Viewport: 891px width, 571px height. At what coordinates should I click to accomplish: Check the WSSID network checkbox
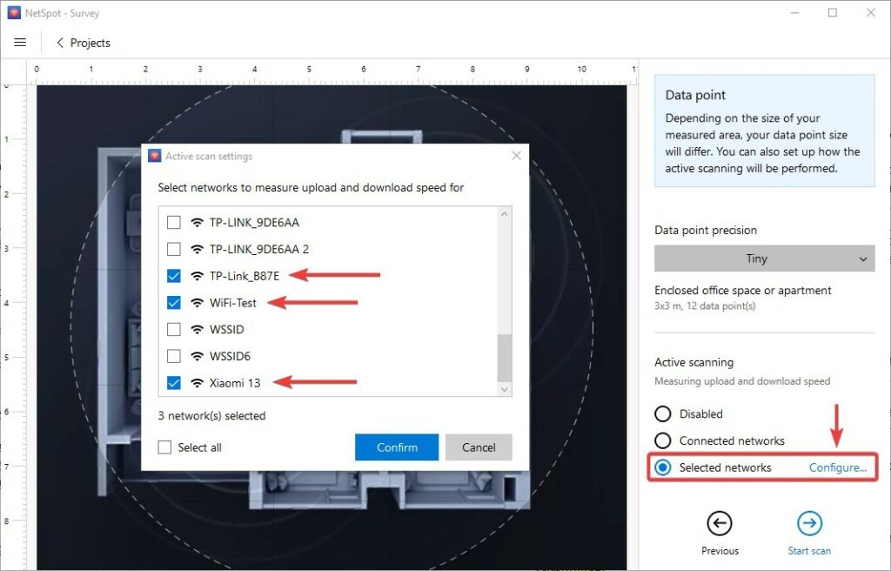click(174, 329)
